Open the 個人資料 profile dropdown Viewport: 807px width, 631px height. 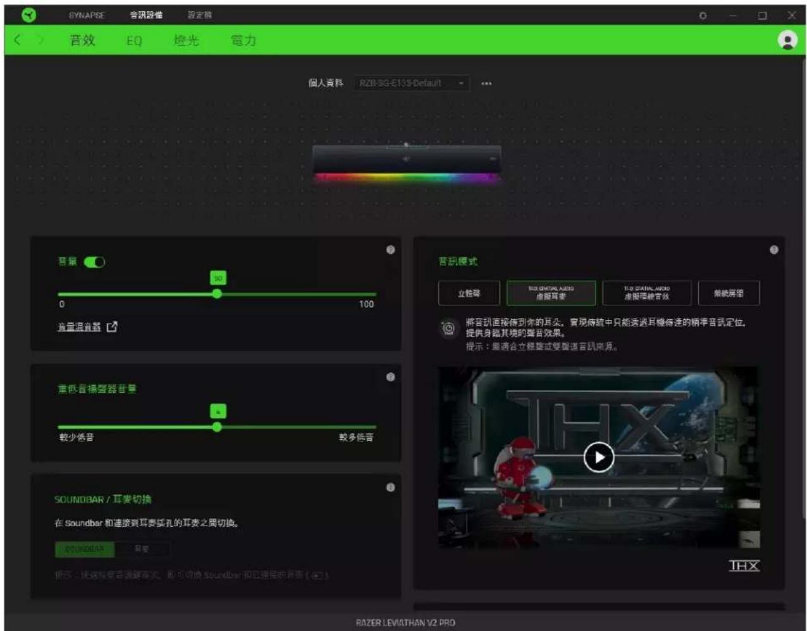(412, 83)
